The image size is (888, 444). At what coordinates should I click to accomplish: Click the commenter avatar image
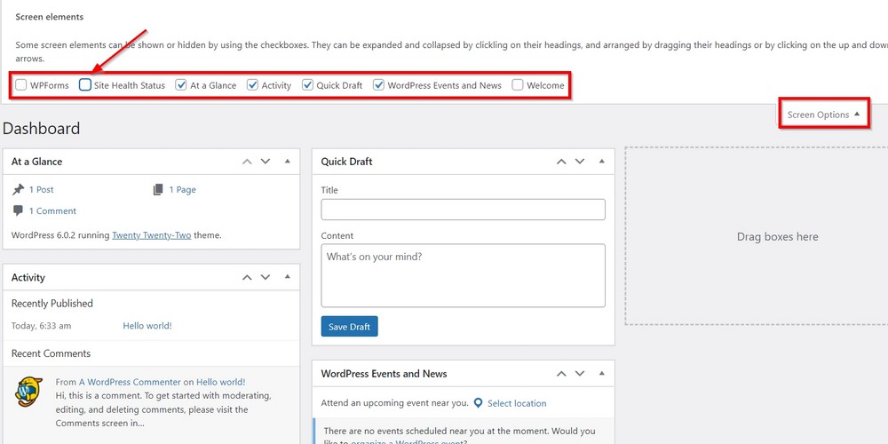29,392
